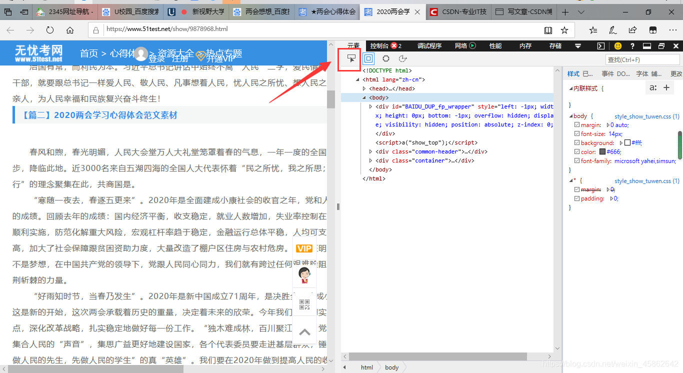Expand the common-header div node
683x373 pixels.
coord(370,151)
